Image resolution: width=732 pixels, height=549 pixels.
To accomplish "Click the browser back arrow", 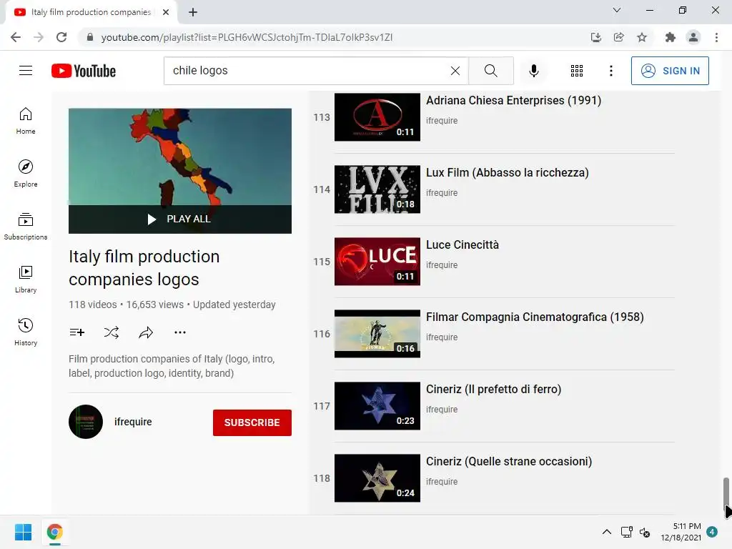I will (x=16, y=37).
